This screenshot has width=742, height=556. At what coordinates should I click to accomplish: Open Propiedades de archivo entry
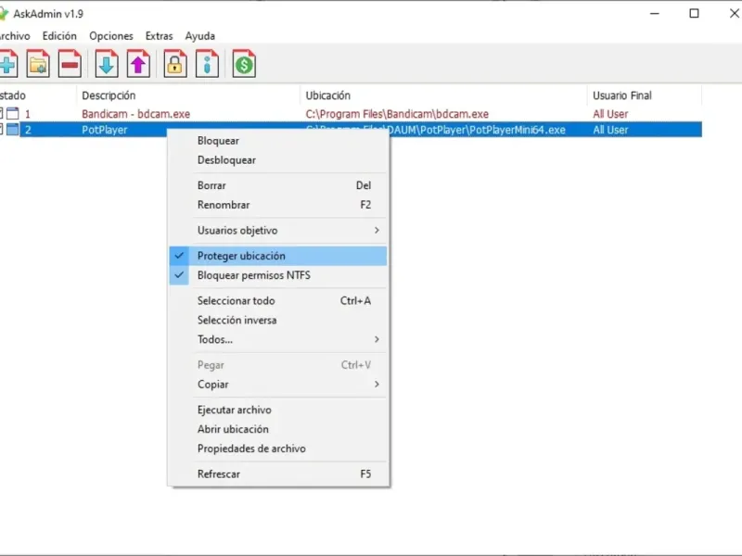(278, 449)
